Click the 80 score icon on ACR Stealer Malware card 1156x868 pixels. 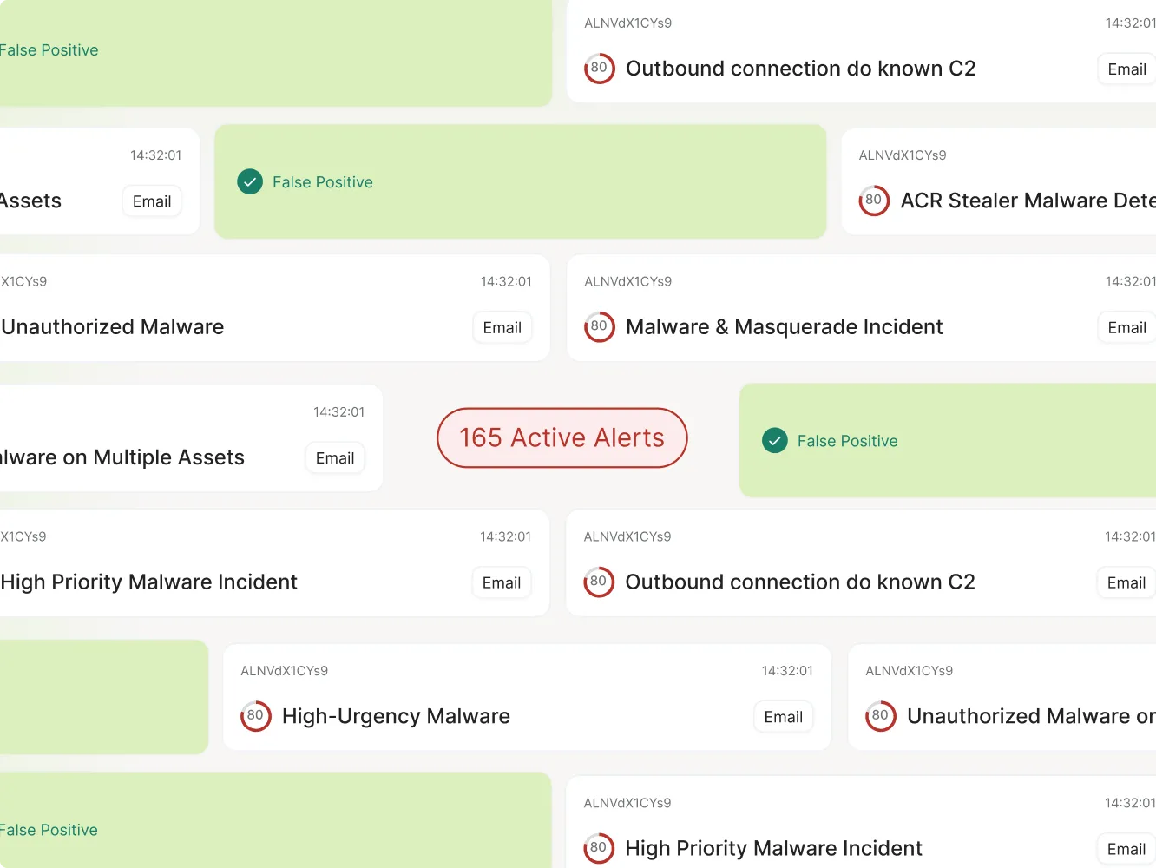pos(874,201)
